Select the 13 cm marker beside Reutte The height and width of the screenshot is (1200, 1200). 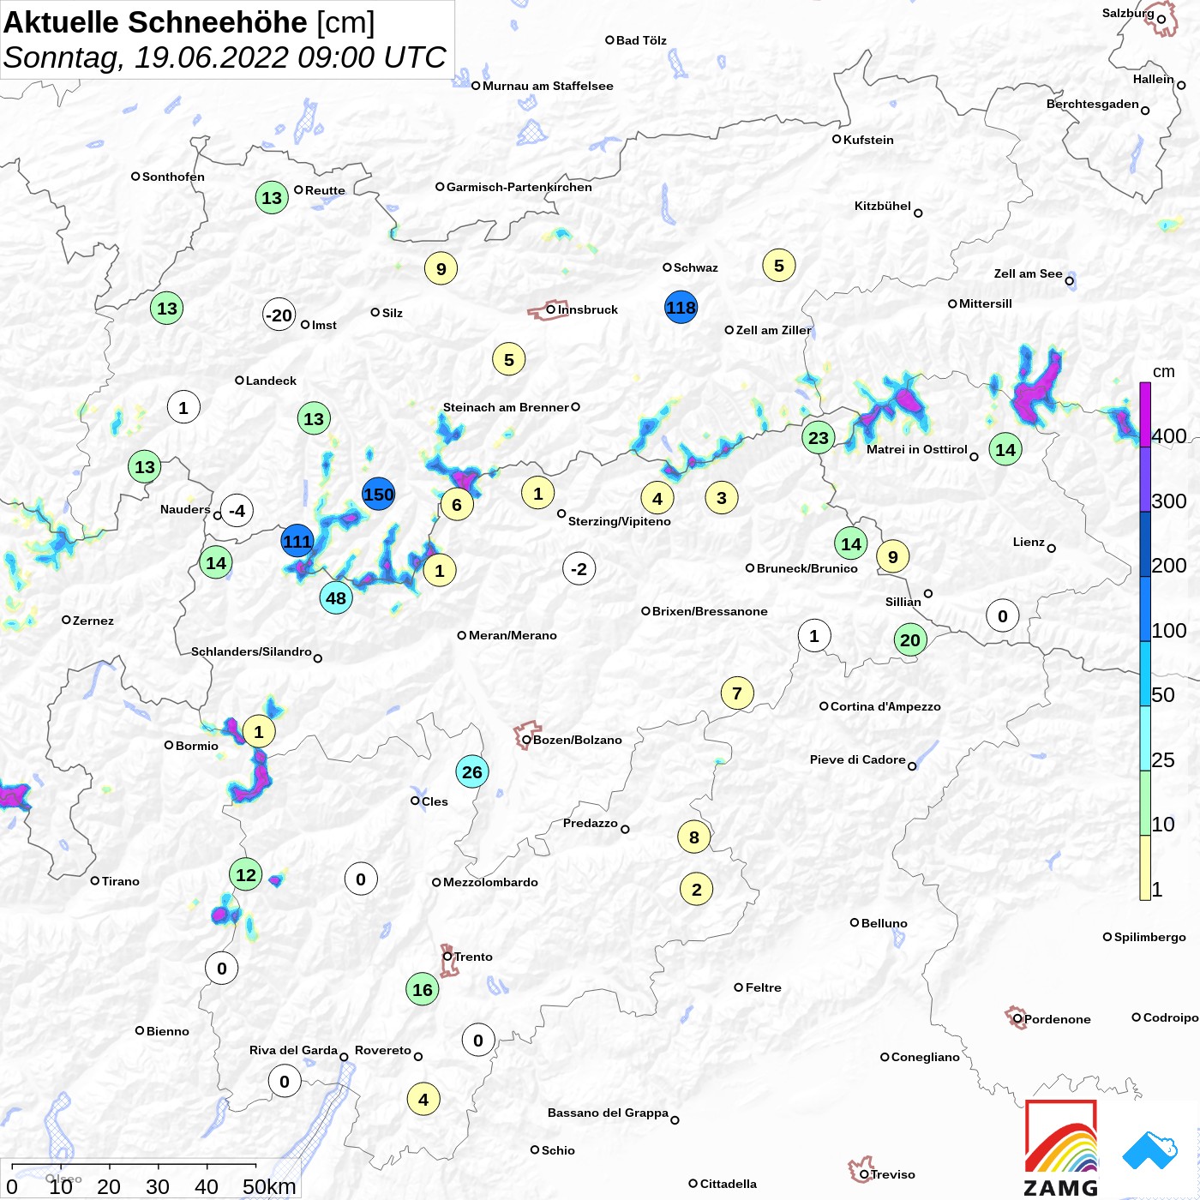[272, 197]
